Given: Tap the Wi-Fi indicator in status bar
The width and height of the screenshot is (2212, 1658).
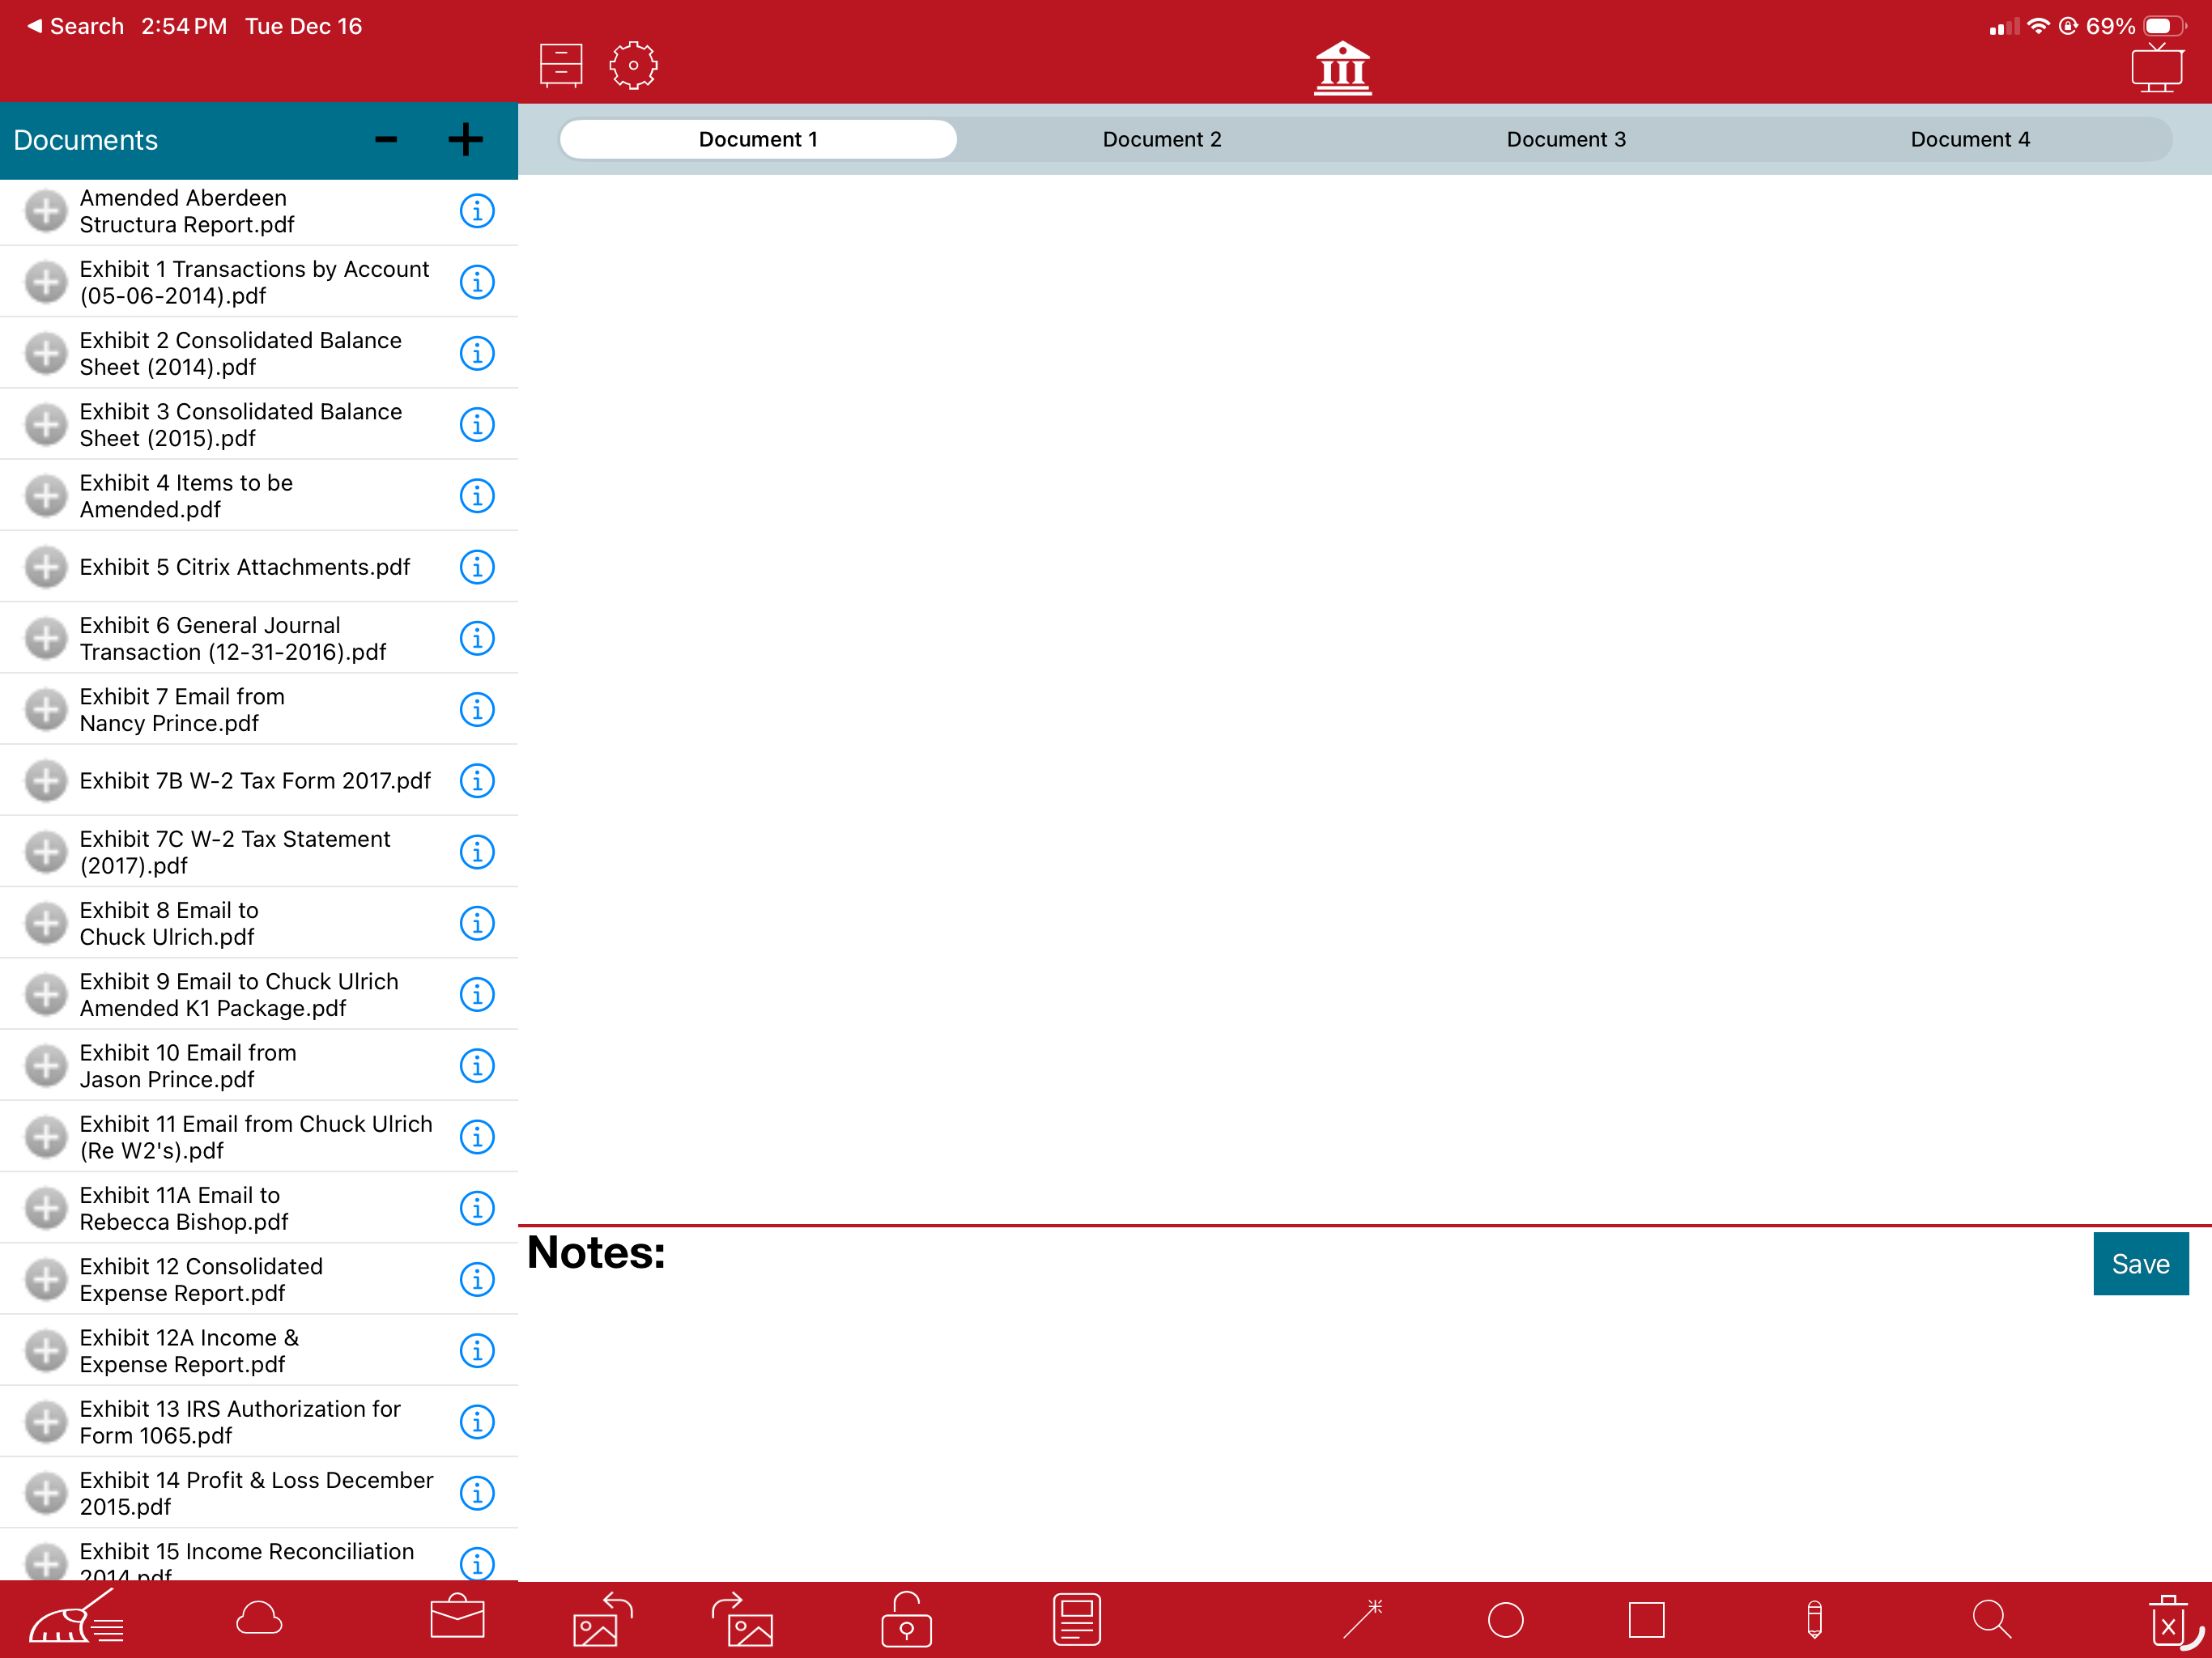Looking at the screenshot, I should coord(2038,26).
